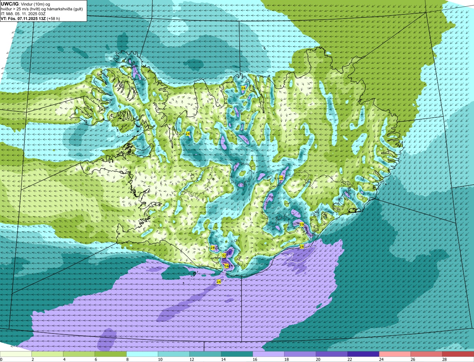Click the gust label 28 beside the 32 label
474x362 pixels.
(x=213, y=248)
